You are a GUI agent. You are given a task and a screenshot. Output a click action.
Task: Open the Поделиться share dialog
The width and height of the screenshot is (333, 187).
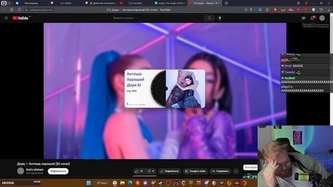tap(169, 171)
